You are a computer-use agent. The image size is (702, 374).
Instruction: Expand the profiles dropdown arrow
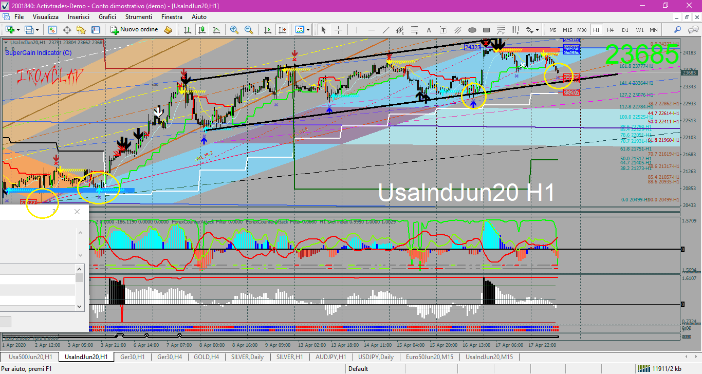[37, 30]
